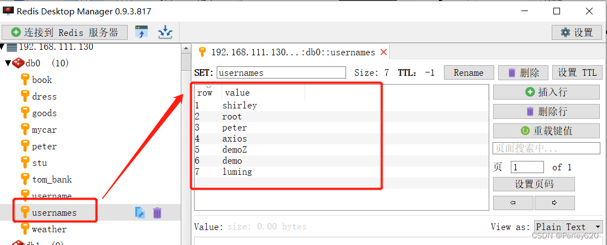Click the server icon for 192.168.111.130
The height and width of the screenshot is (245, 607).
pyautogui.click(x=12, y=47)
